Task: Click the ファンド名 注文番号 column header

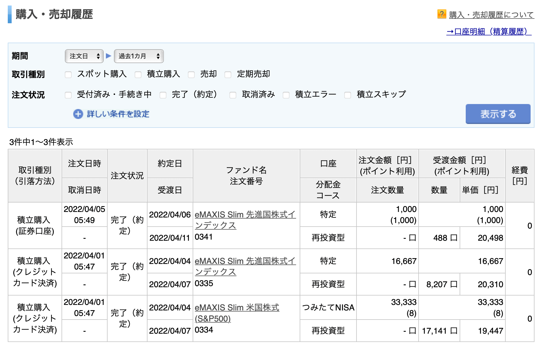Action: tap(246, 176)
